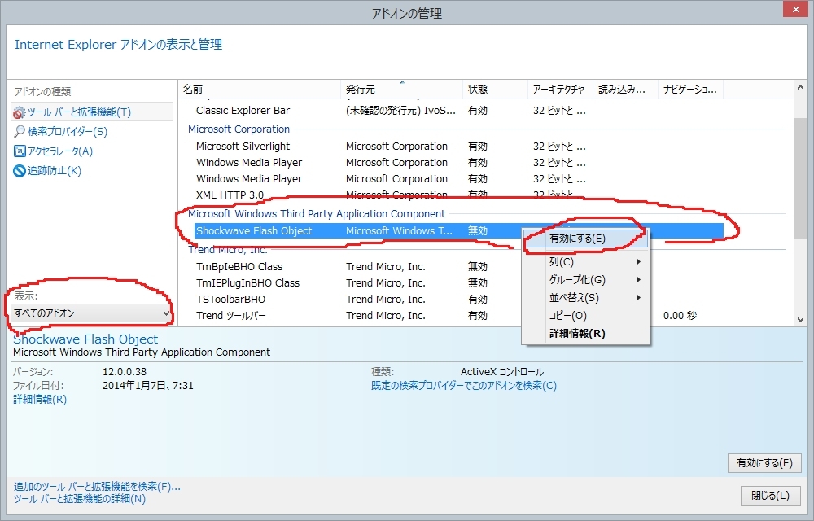
Task: Open 列(C) context menu entry
Action: click(x=585, y=262)
